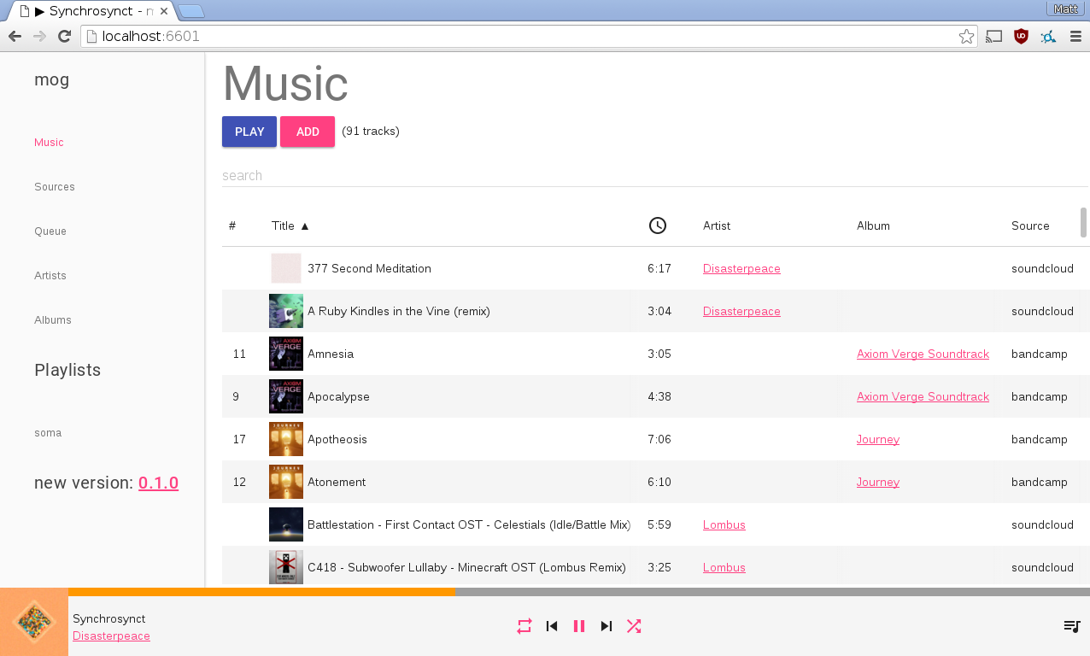Skip to the previous track
Viewport: 1090px width, 656px height.
(x=552, y=626)
